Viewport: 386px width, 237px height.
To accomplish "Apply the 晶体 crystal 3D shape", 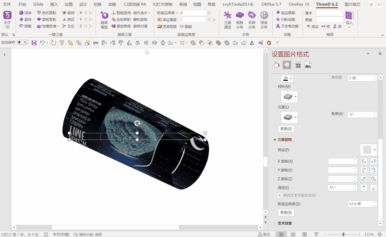I will coord(25,19).
